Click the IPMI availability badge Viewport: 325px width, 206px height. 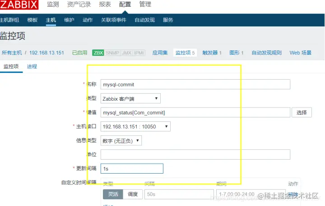139,53
